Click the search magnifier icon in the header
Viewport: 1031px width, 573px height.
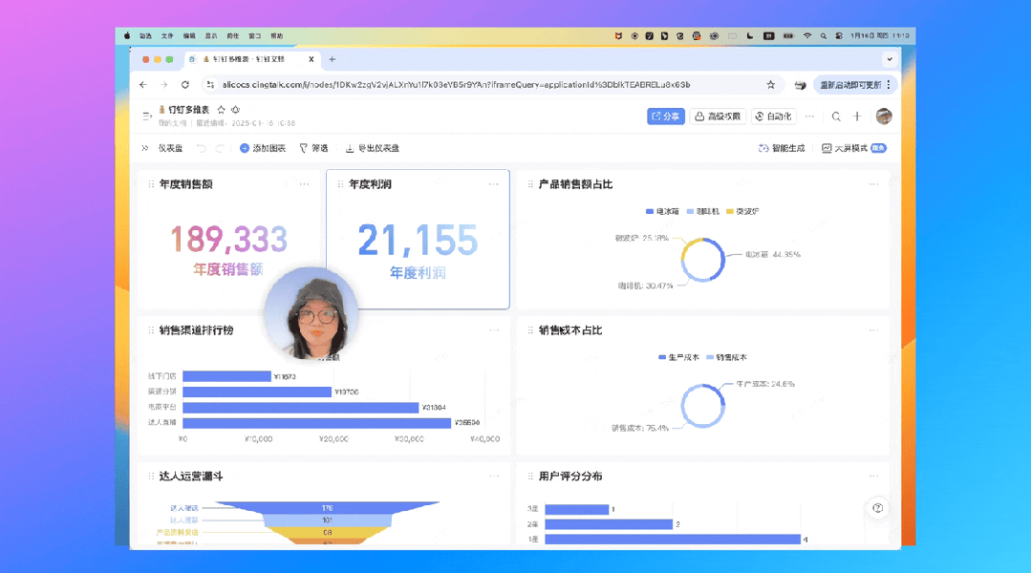pyautogui.click(x=836, y=117)
